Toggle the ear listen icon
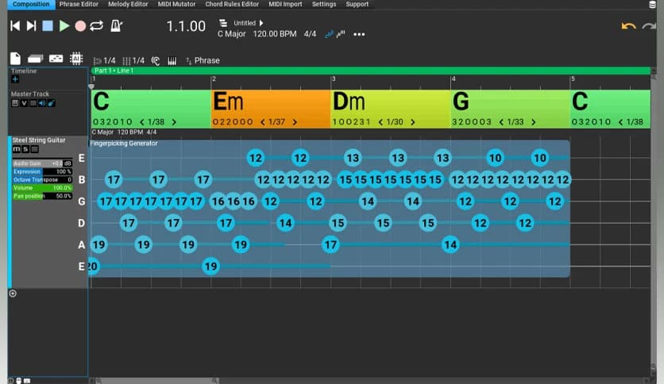The image size is (664, 384). point(156,60)
